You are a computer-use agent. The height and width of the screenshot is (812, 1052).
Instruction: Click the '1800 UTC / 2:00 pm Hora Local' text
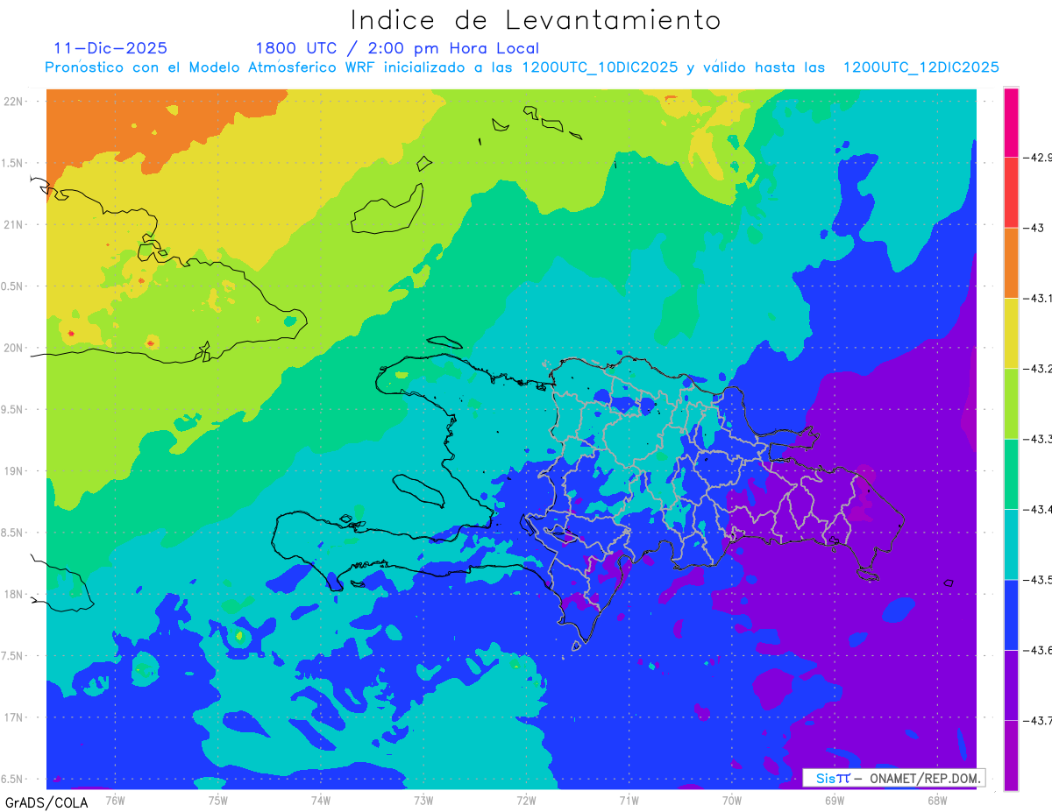coord(397,48)
